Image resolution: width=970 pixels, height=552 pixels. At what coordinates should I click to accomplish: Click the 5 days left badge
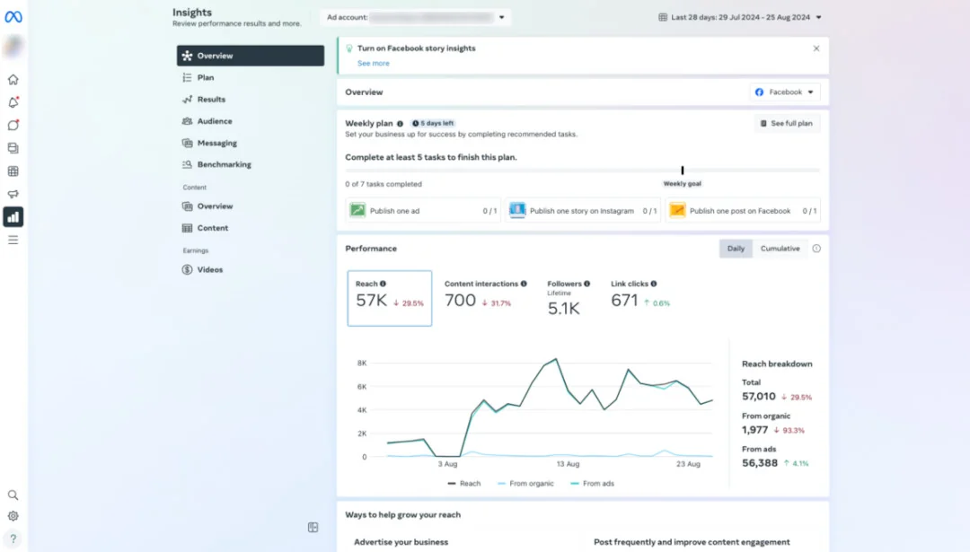pyautogui.click(x=433, y=123)
